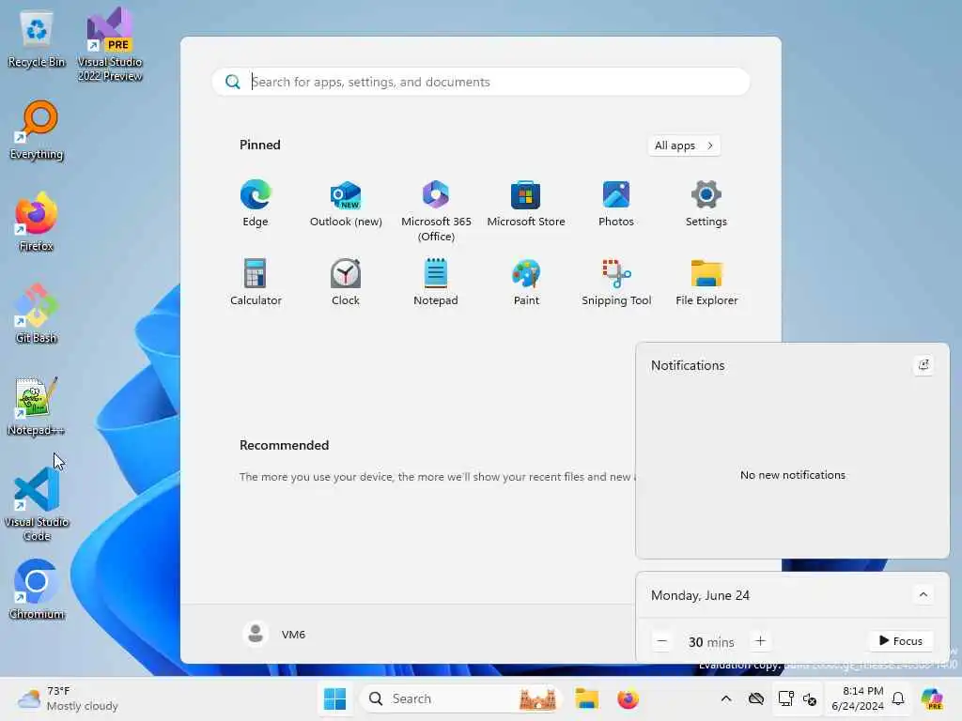Click the 30 mins focus duration value
This screenshot has height=721, width=962.
(x=711, y=642)
